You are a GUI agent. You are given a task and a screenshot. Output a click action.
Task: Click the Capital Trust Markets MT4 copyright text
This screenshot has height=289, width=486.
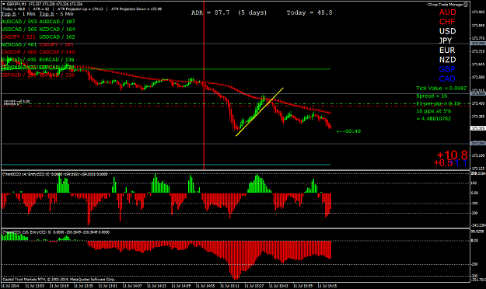click(59, 279)
